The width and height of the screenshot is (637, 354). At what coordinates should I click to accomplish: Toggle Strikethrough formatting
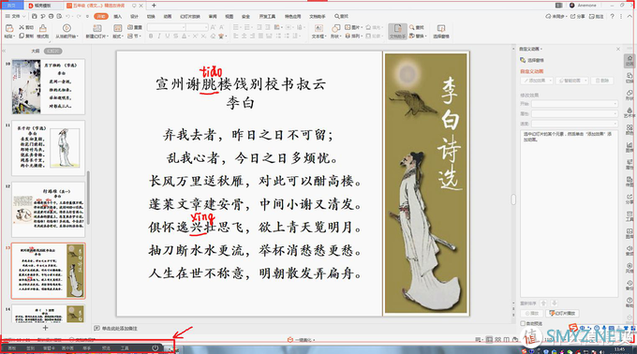[x=175, y=37]
